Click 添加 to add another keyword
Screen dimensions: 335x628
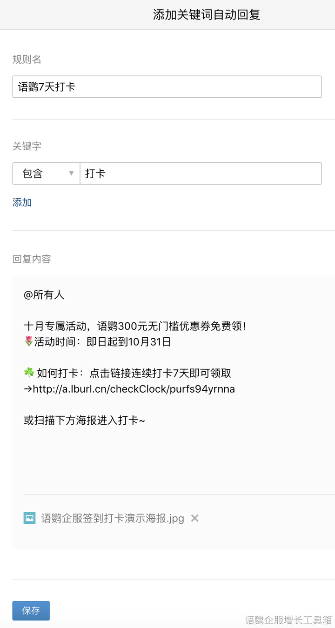[x=22, y=202]
